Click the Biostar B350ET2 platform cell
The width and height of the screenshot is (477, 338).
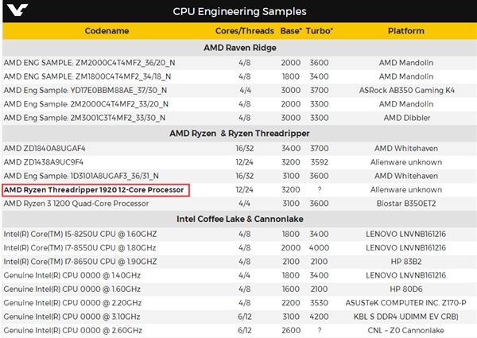point(410,204)
